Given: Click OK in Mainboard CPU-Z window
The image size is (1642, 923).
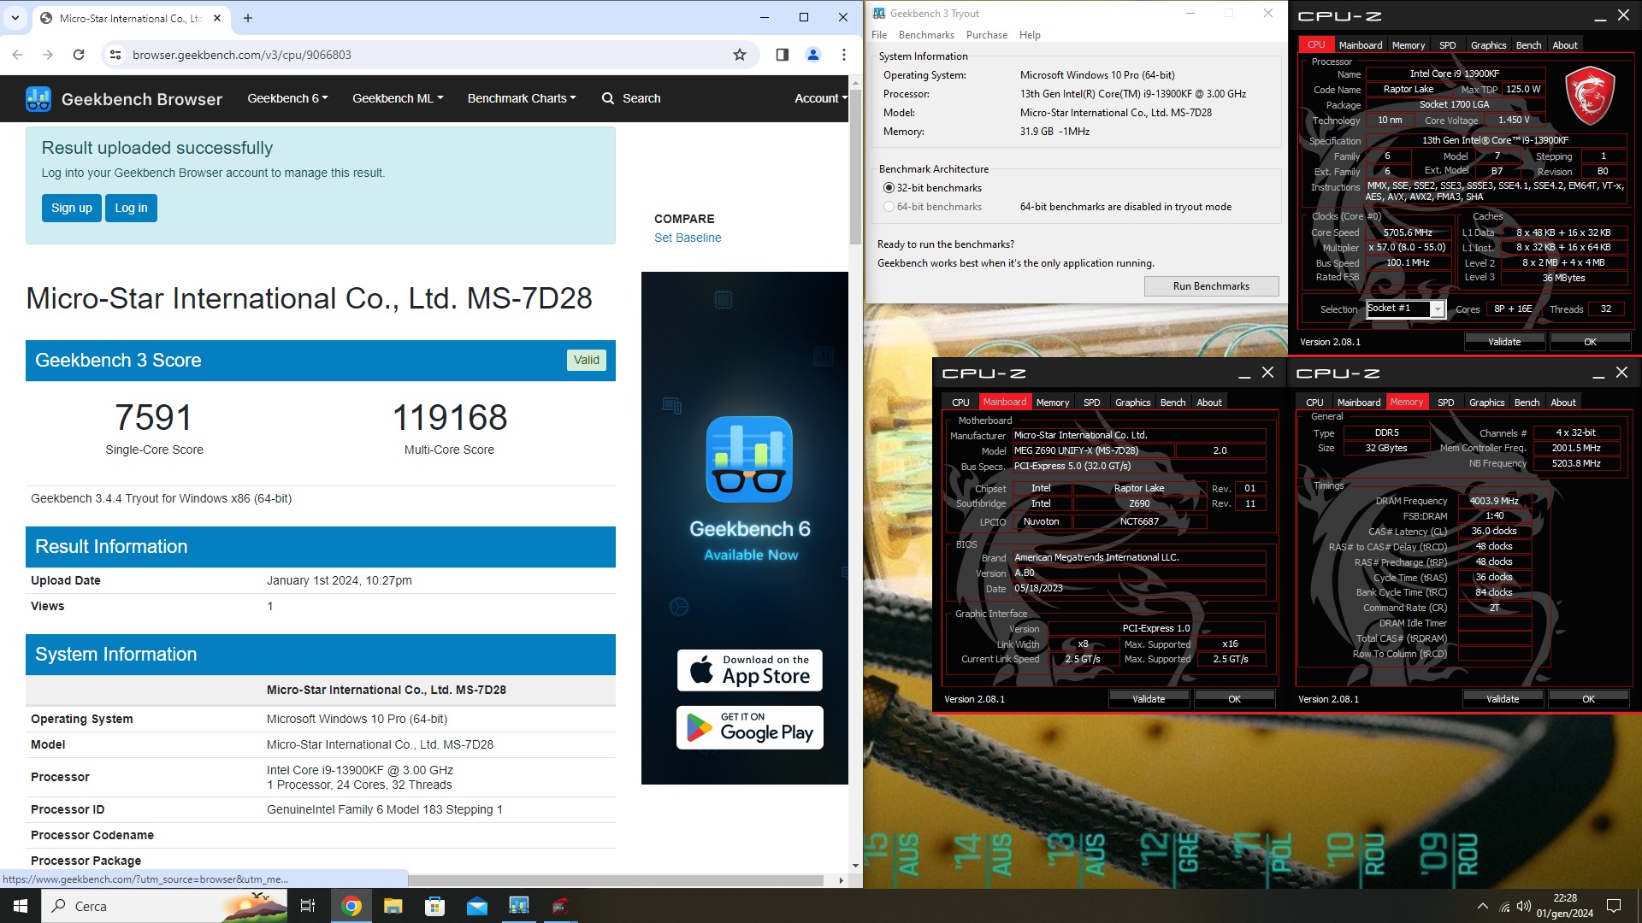Looking at the screenshot, I should click(1234, 699).
